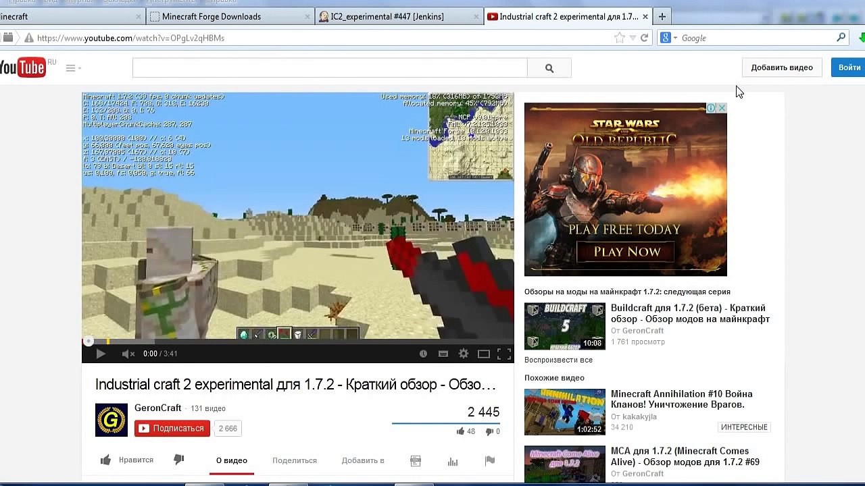
Task: Like the video with Нравится thumbs-up
Action: point(127,460)
